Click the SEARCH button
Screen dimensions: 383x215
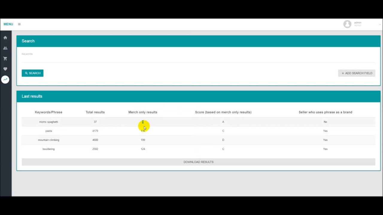point(33,73)
